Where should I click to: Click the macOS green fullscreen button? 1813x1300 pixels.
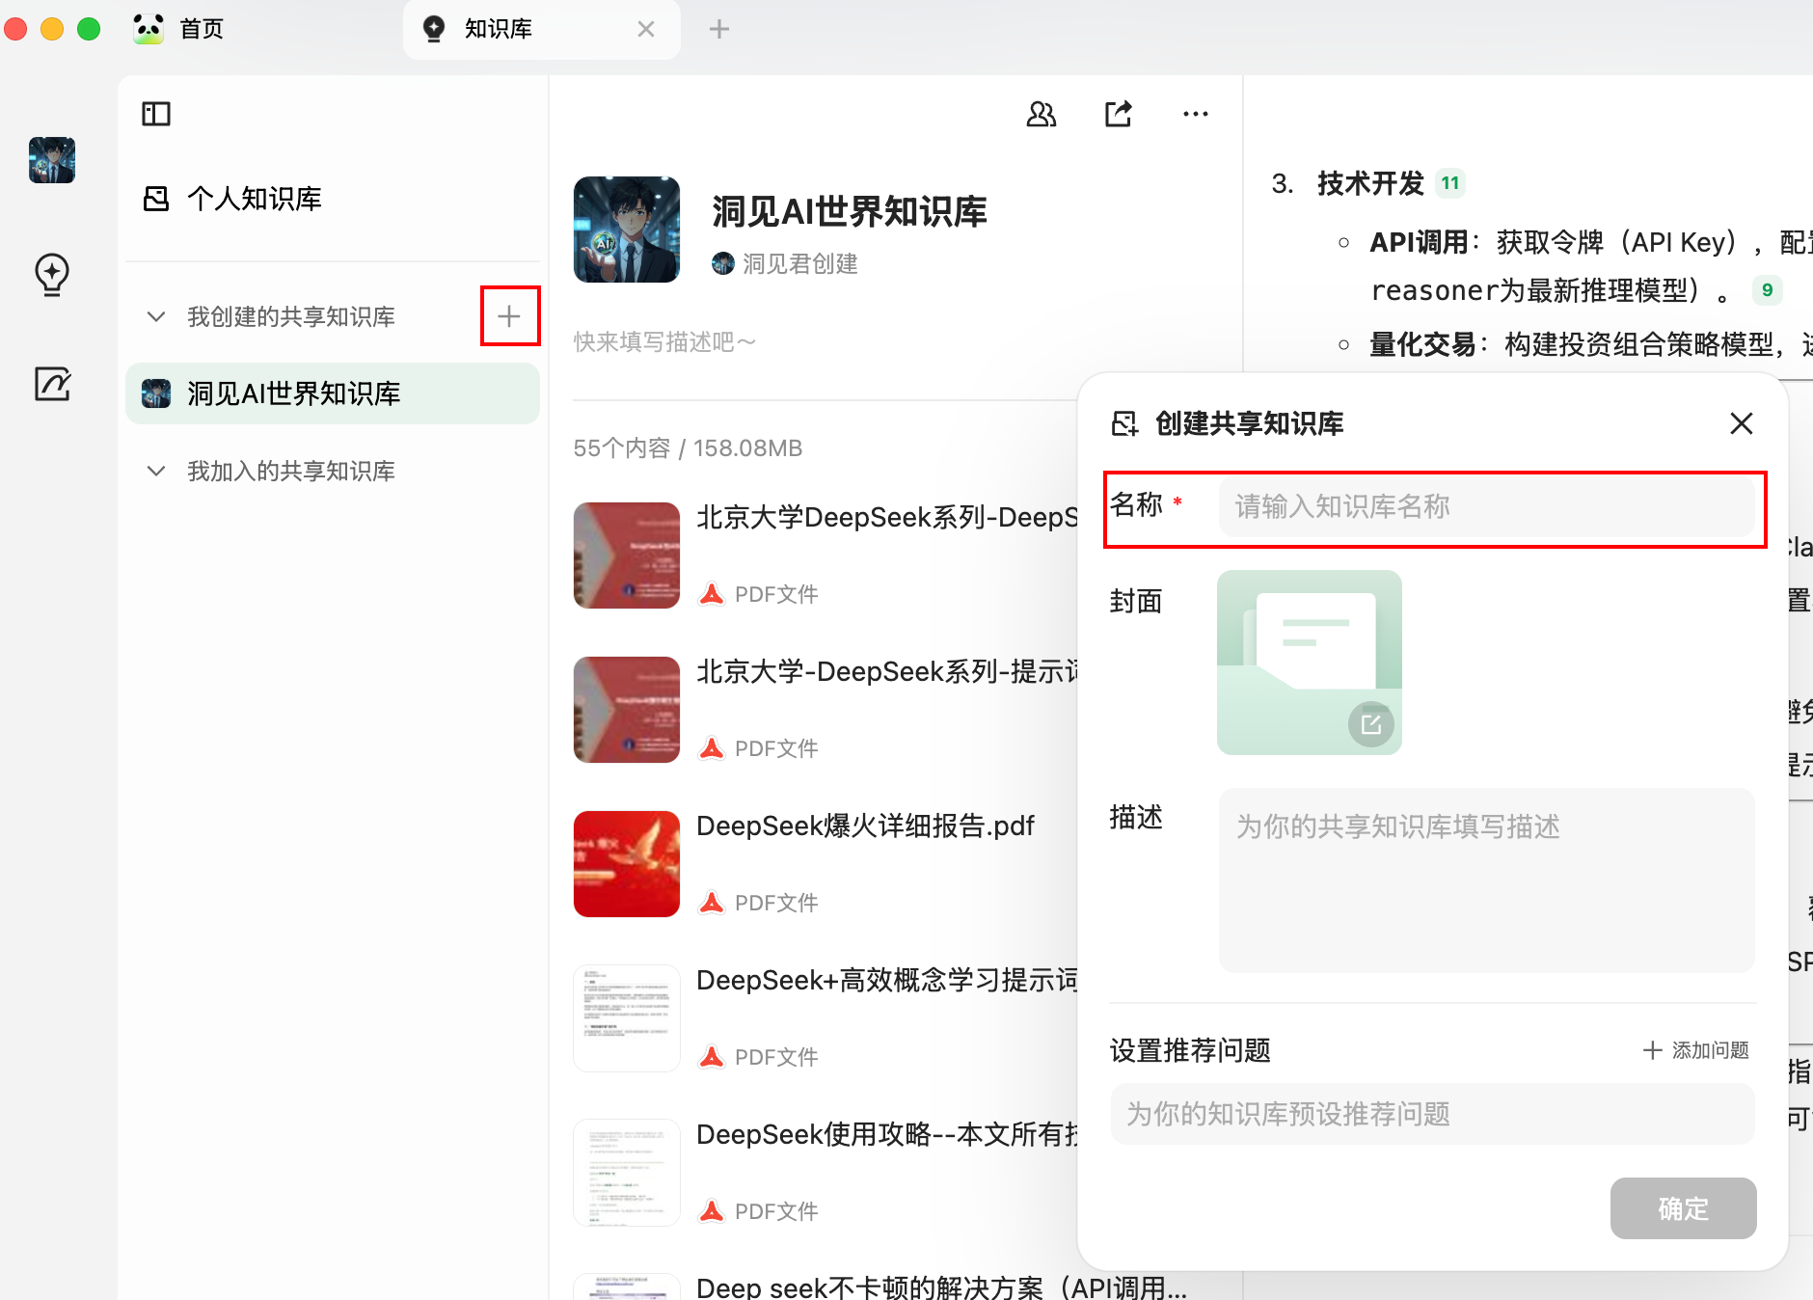coord(89,29)
